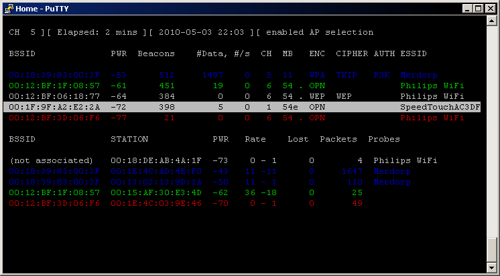Select the highlighted SpeedTouchAC3DF network row
The image size is (500, 276).
pos(241,107)
